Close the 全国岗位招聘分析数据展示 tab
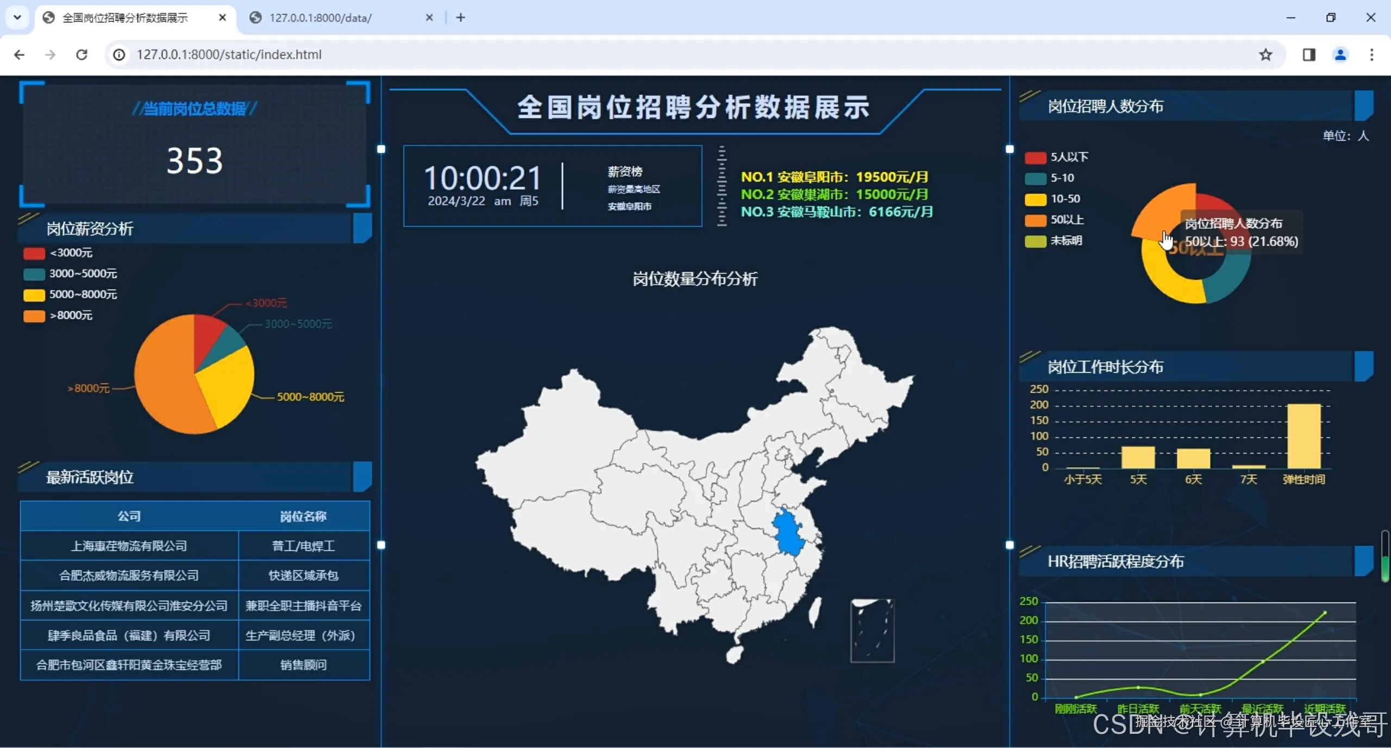The width and height of the screenshot is (1391, 748). click(x=222, y=17)
